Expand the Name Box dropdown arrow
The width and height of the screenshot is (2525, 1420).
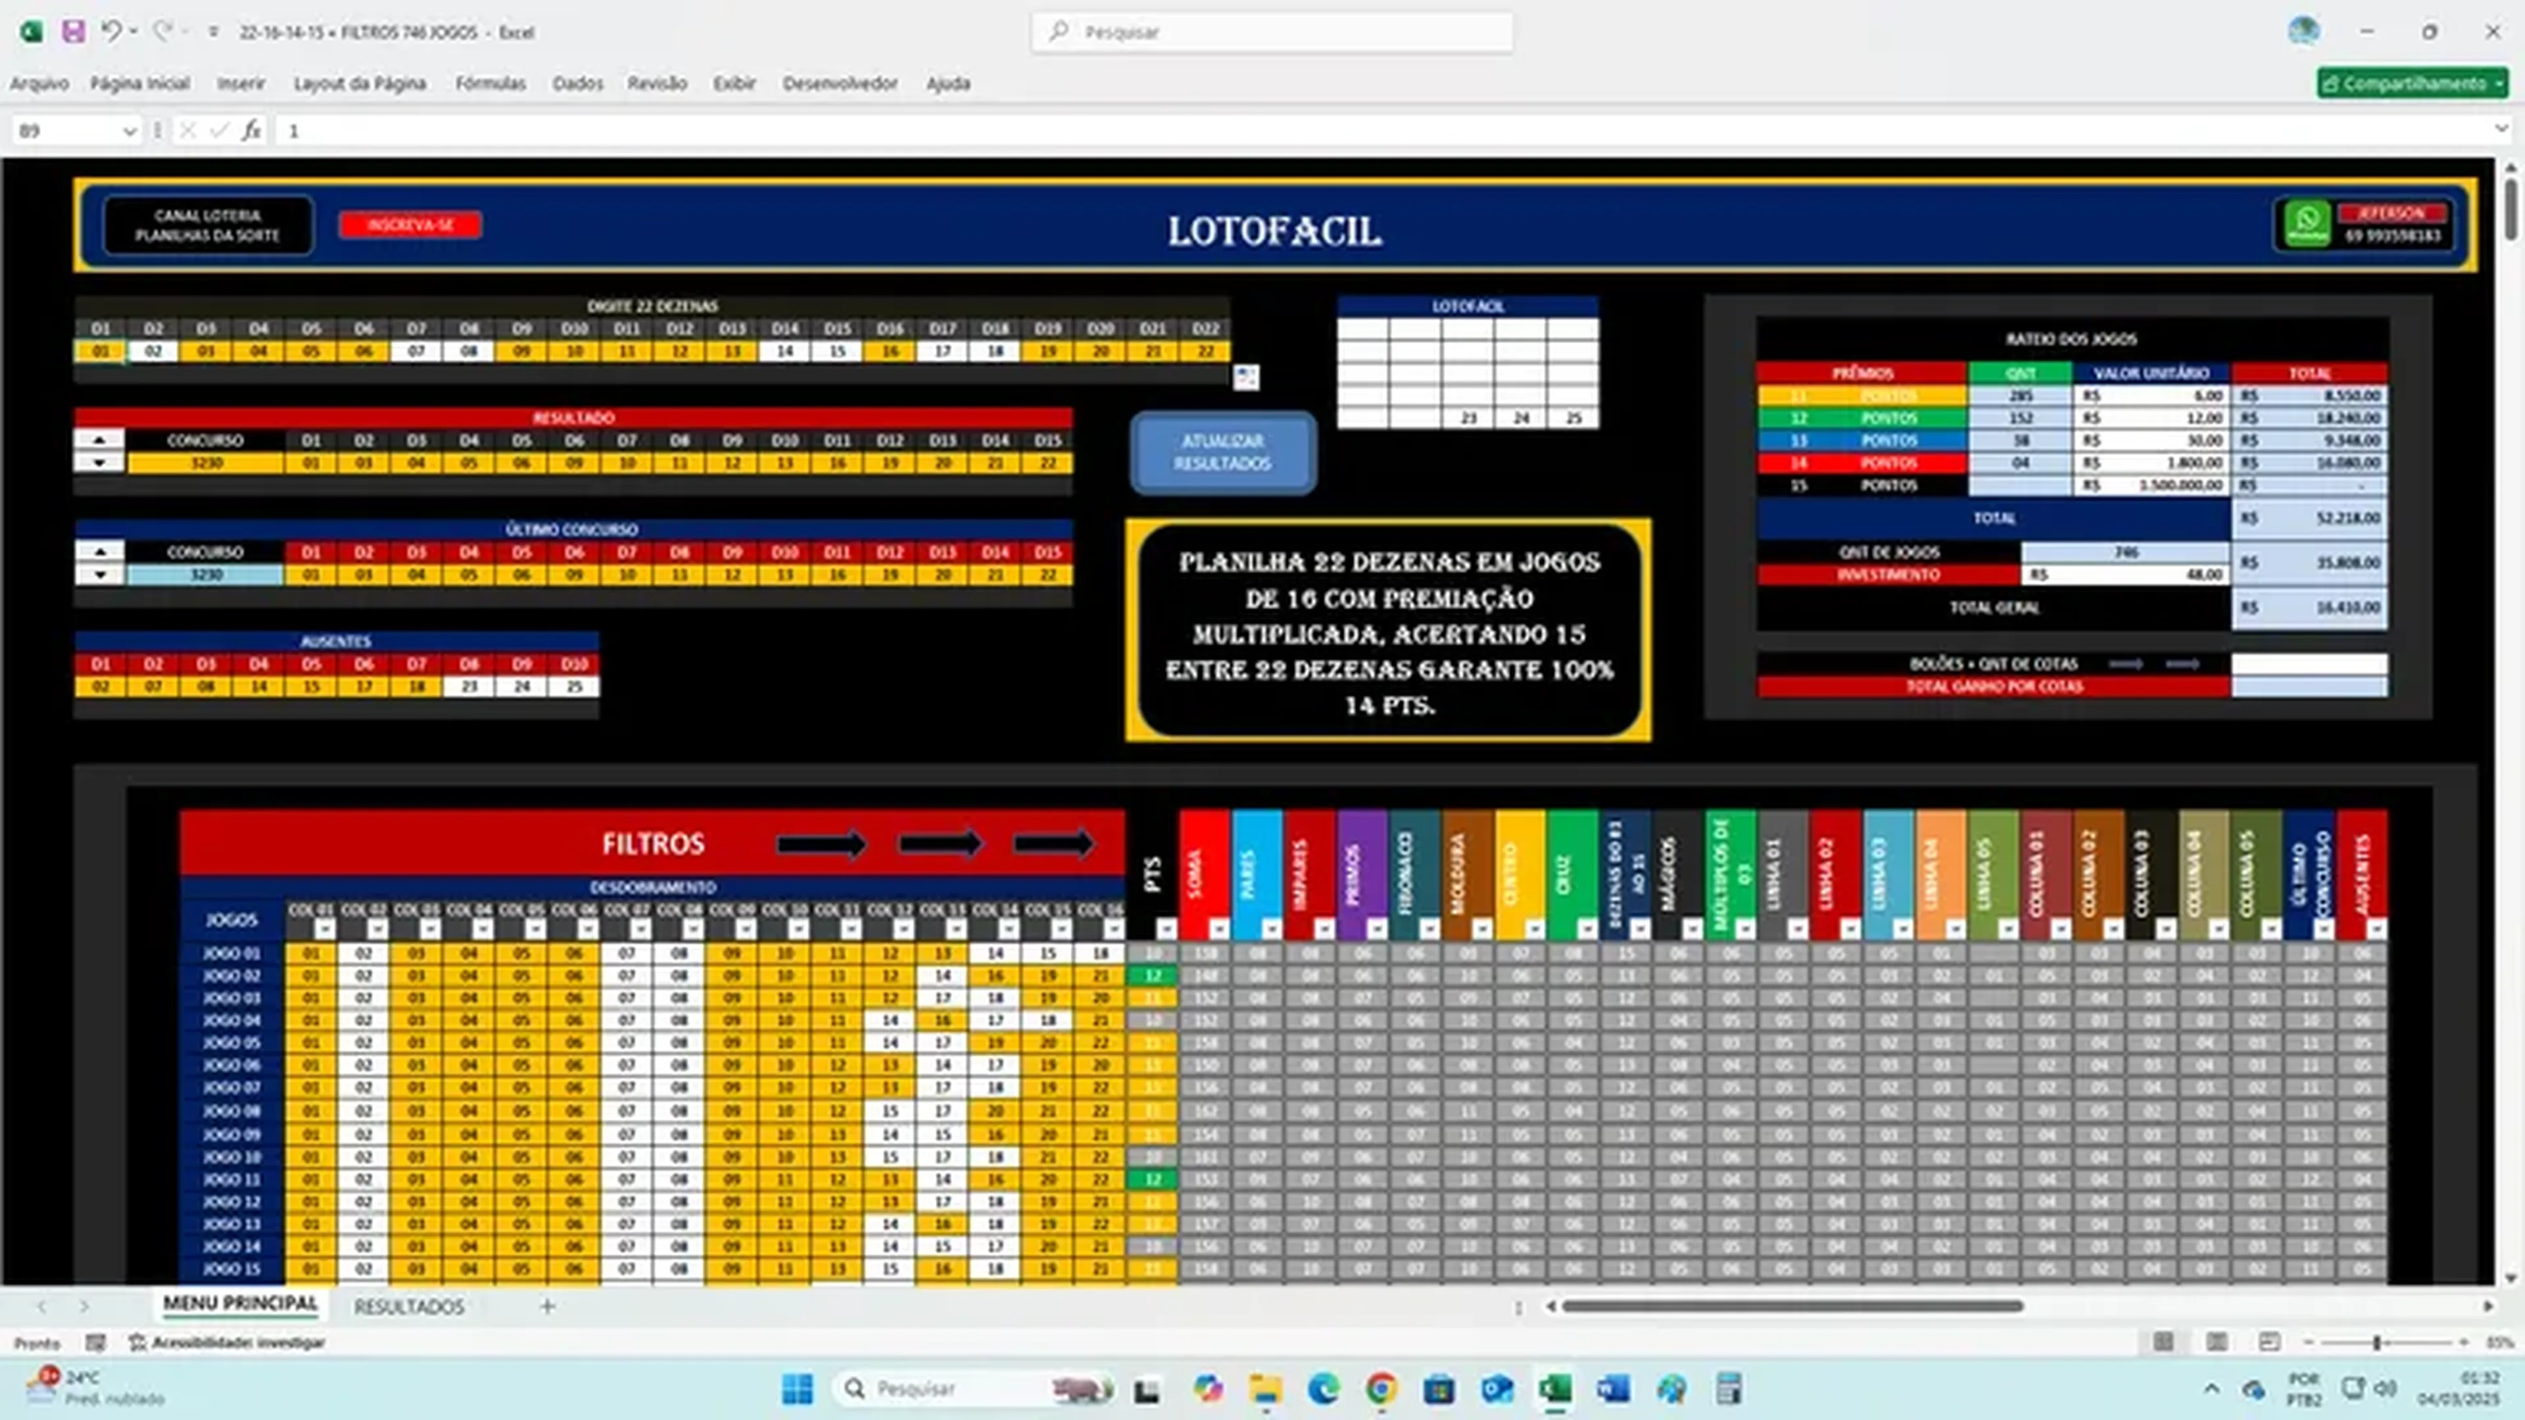[x=128, y=131]
